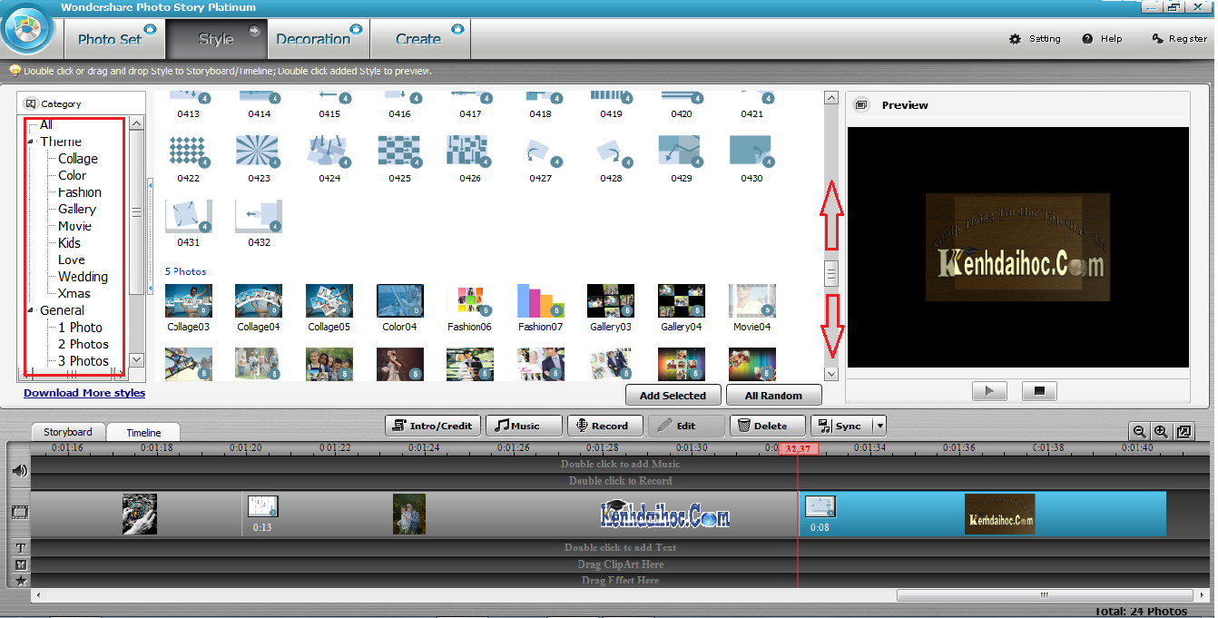
Task: Click the Add Selected button
Action: click(x=673, y=396)
